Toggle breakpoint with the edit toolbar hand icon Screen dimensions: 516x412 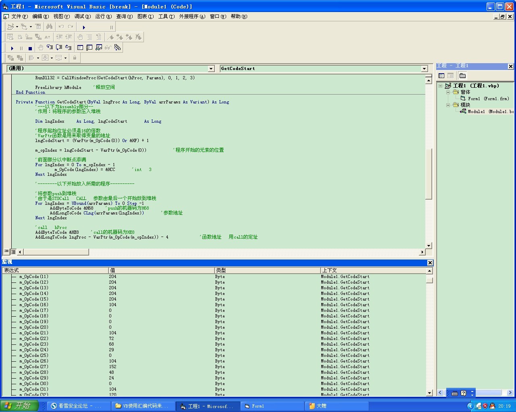click(x=80, y=37)
